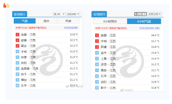Click rank 7 badge beside 高安 33.1
This screenshot has height=104, width=172.
click(97, 70)
